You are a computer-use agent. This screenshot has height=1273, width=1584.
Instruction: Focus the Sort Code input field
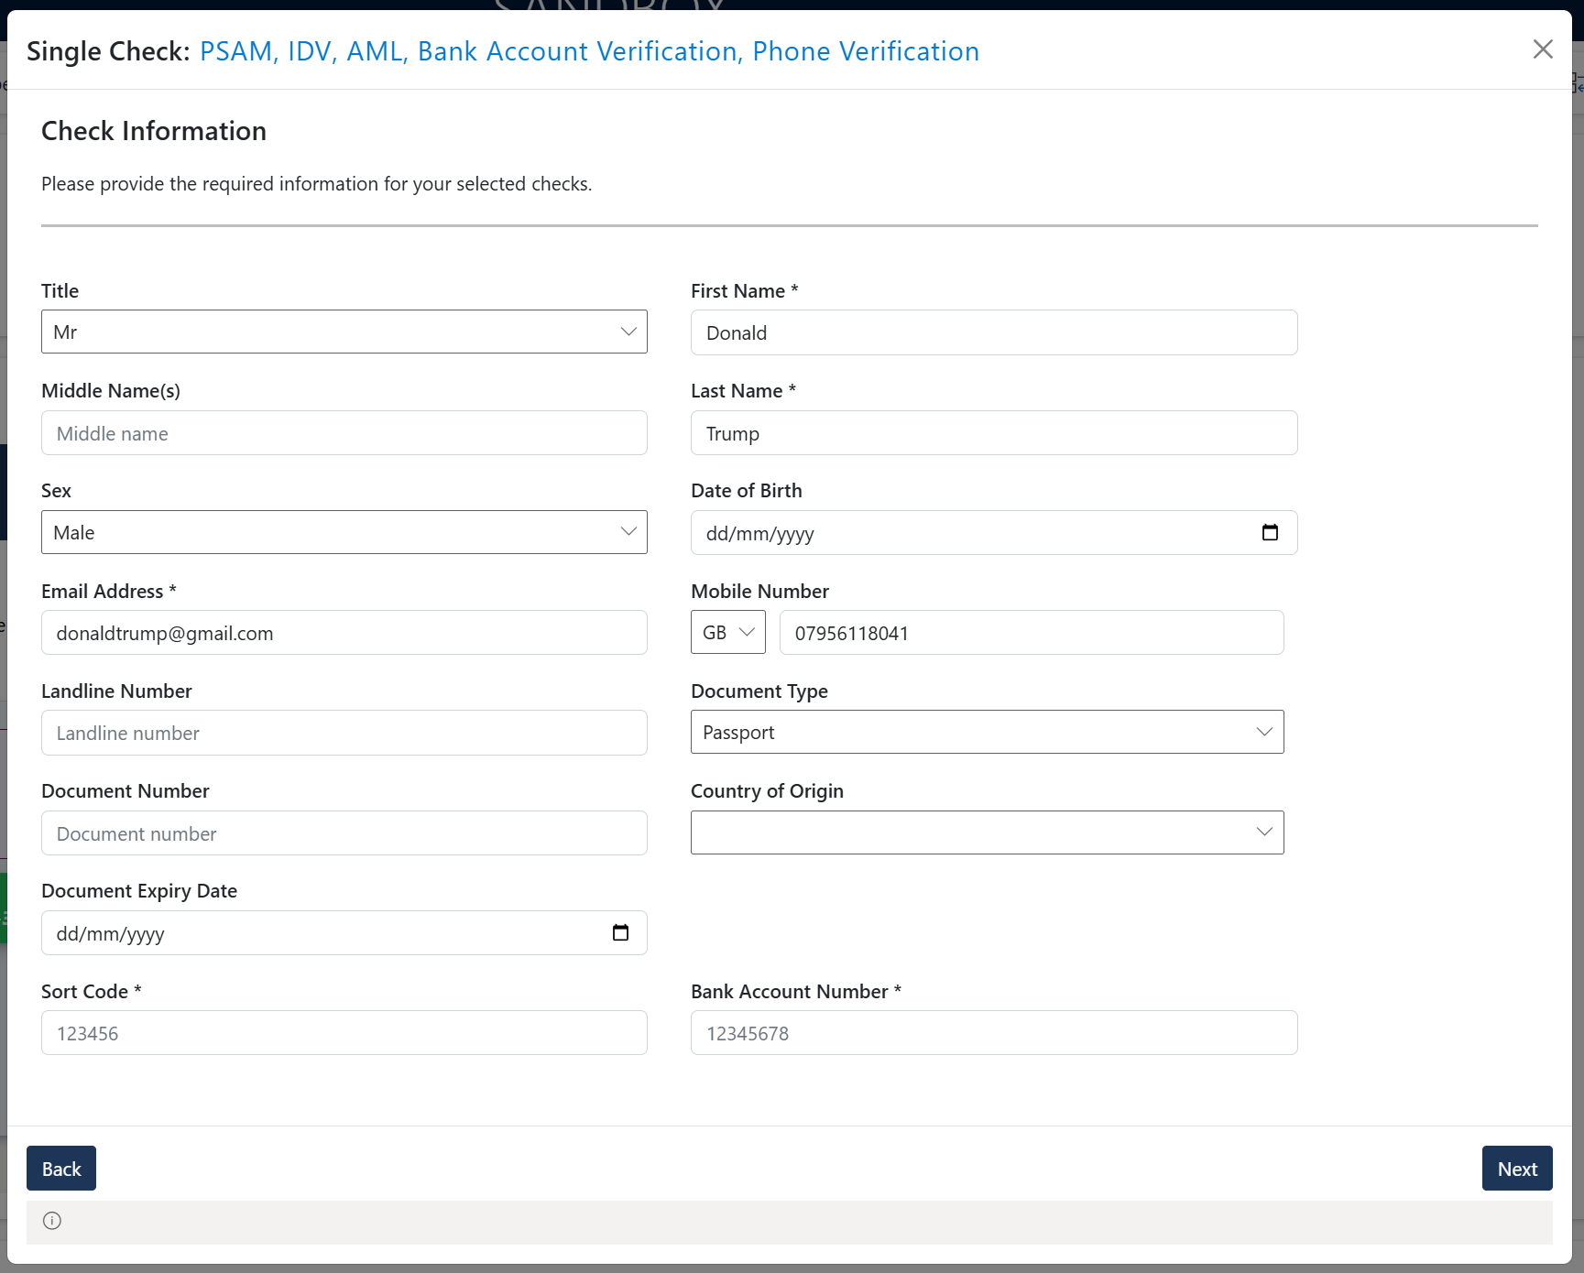click(344, 1033)
